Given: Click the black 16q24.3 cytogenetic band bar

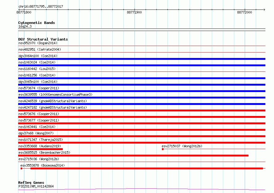Looking at the screenshot, I should [142, 30].
